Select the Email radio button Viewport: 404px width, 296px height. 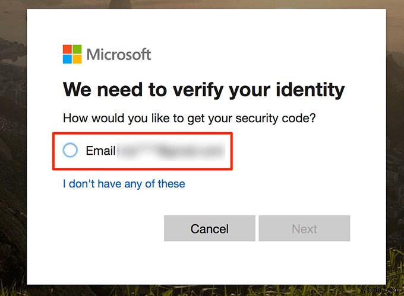pos(70,150)
